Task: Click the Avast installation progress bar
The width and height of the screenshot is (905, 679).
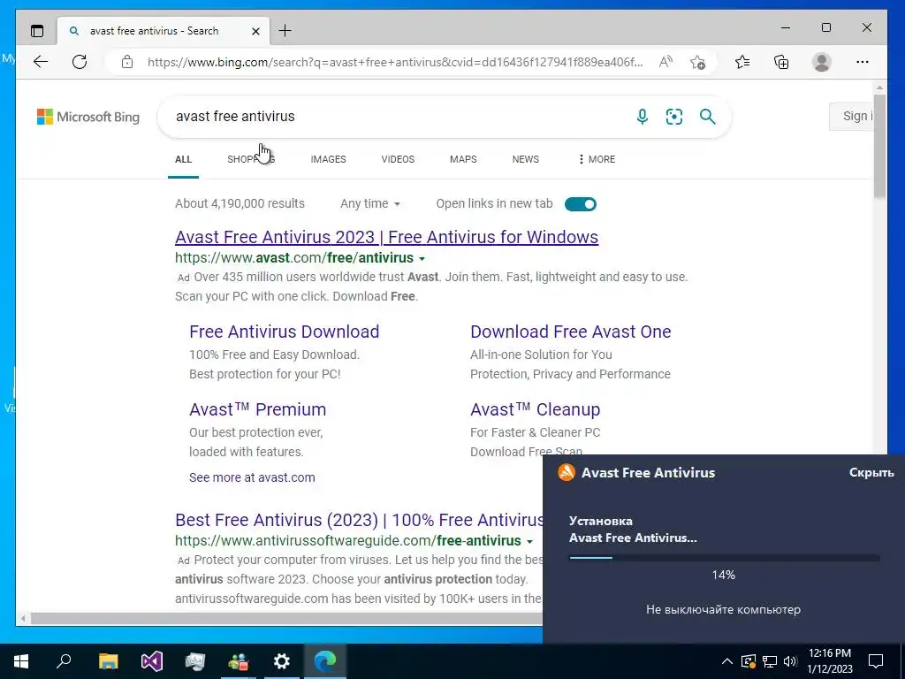Action: point(725,558)
